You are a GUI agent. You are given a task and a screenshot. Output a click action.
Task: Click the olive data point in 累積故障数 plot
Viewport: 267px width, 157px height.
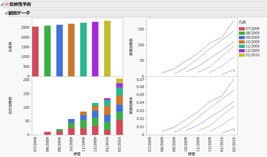pos(234,71)
